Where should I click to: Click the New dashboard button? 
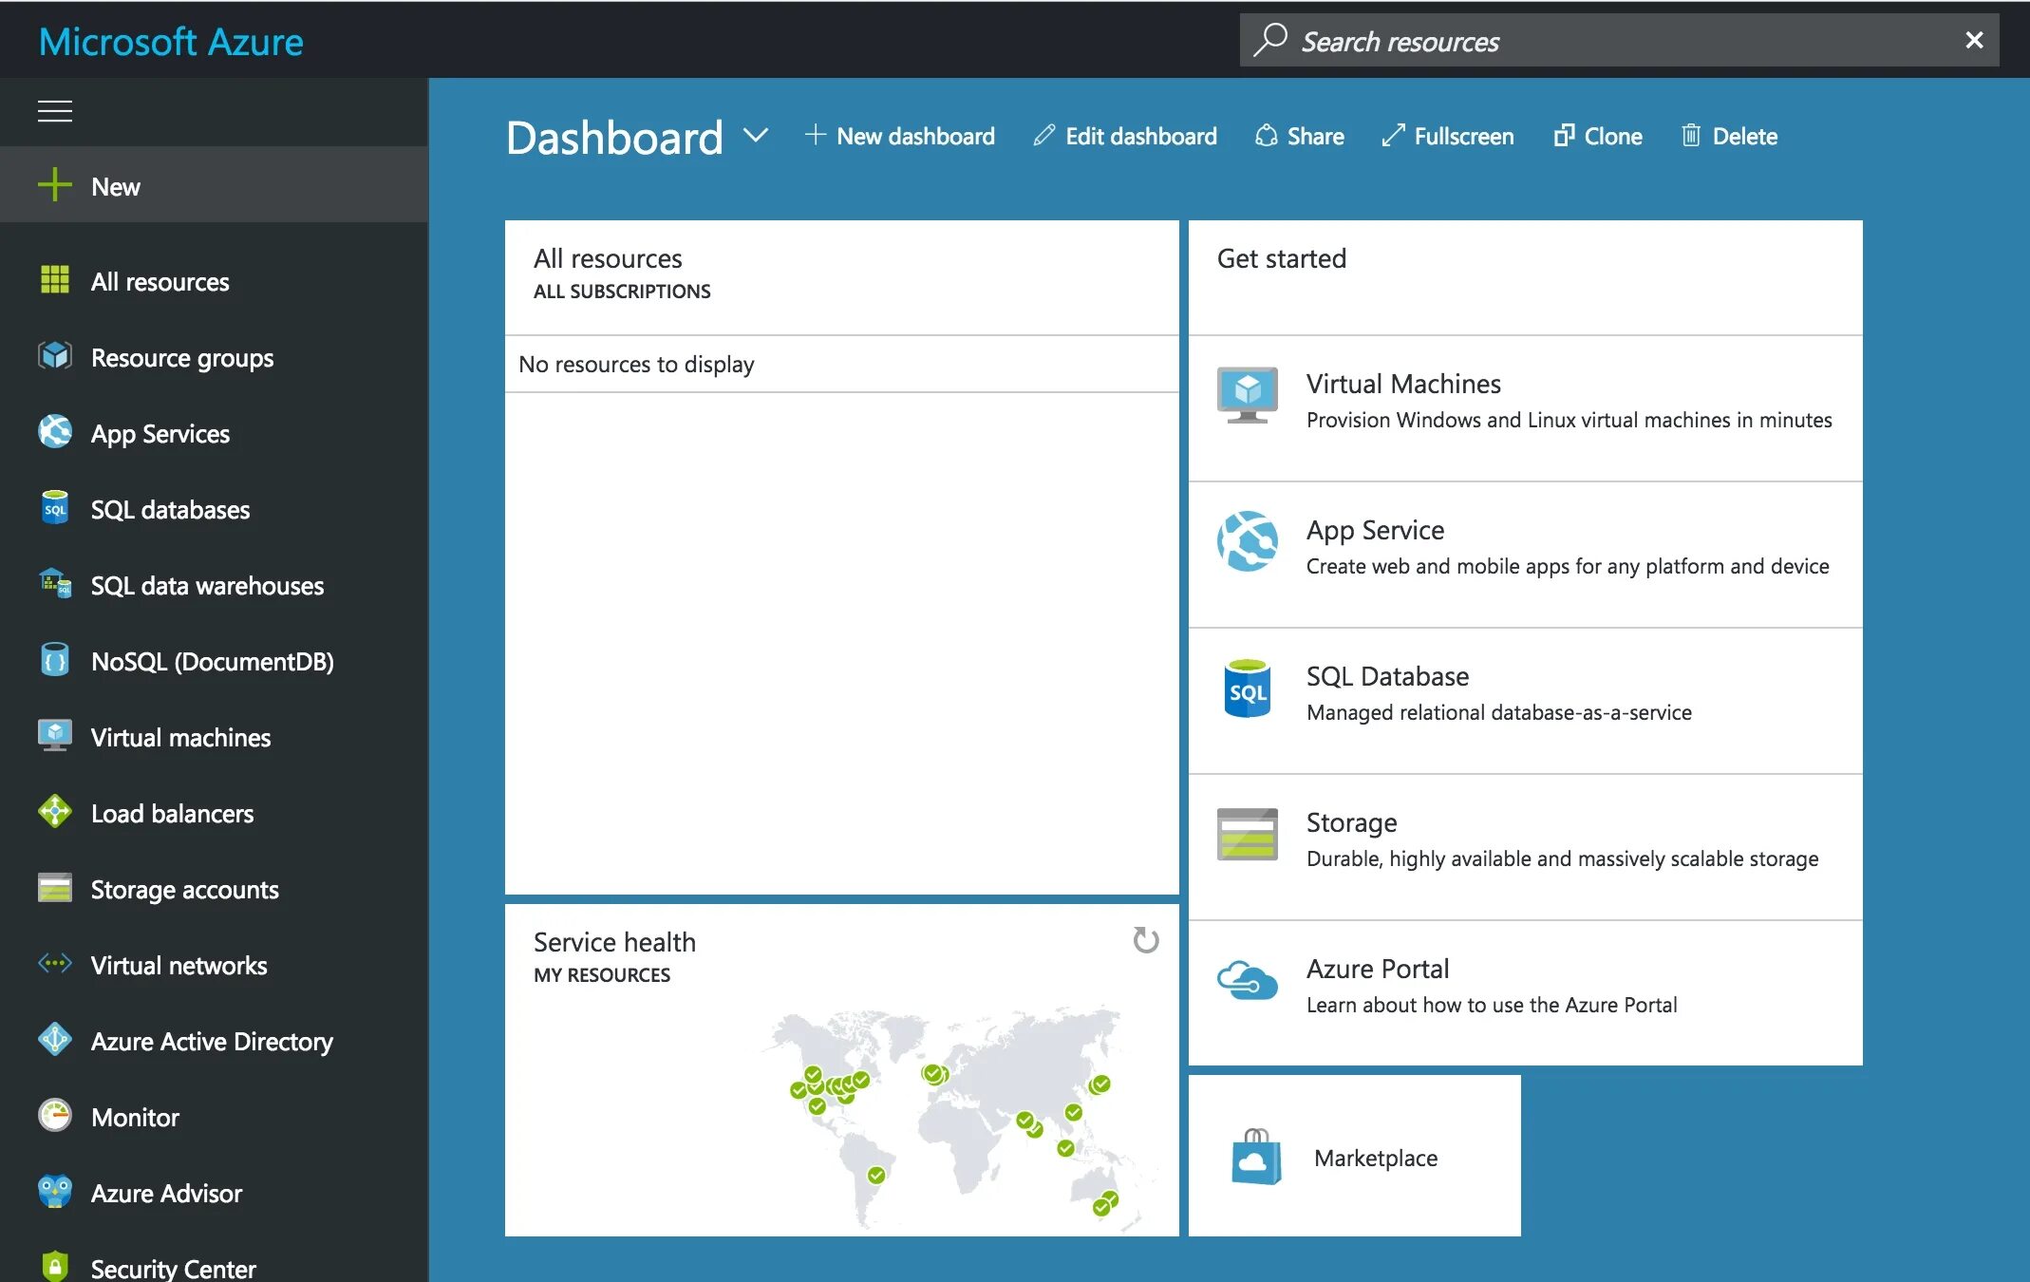[899, 136]
